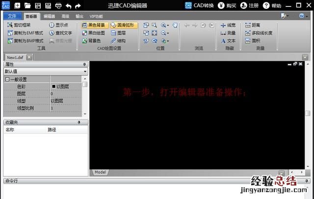This screenshot has height=199, width=314.
Task: Open the zoom in dropdown arrow
Action: coord(168,25)
